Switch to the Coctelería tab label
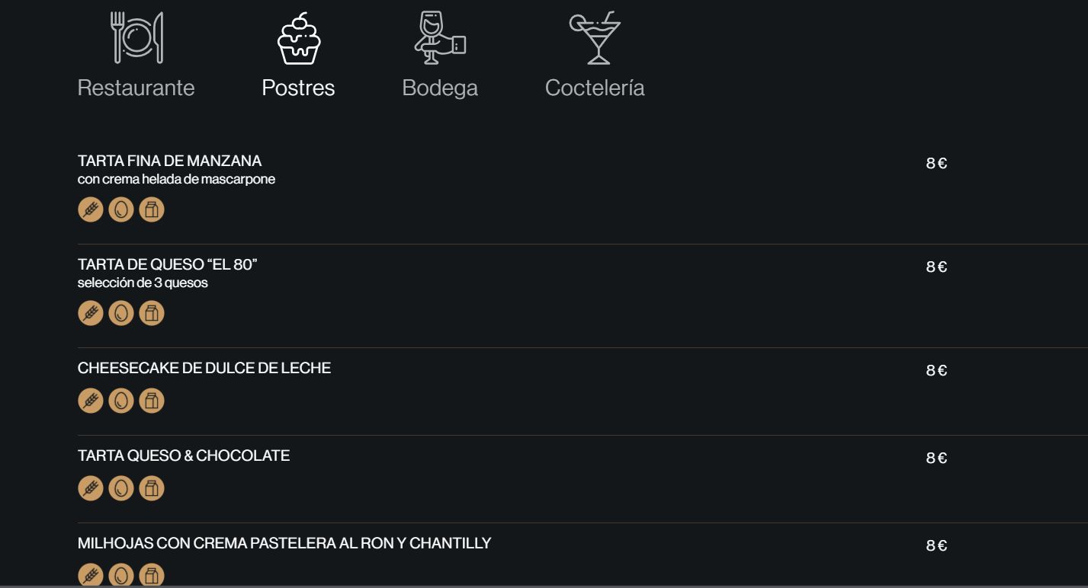 (595, 88)
